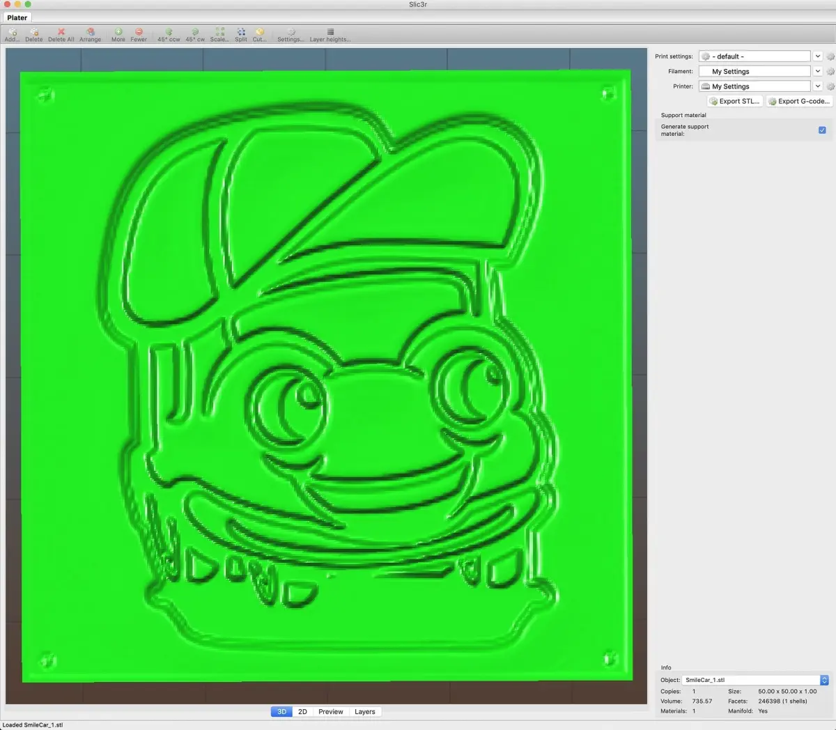
Task: Split the object into parts
Action: pyautogui.click(x=241, y=35)
